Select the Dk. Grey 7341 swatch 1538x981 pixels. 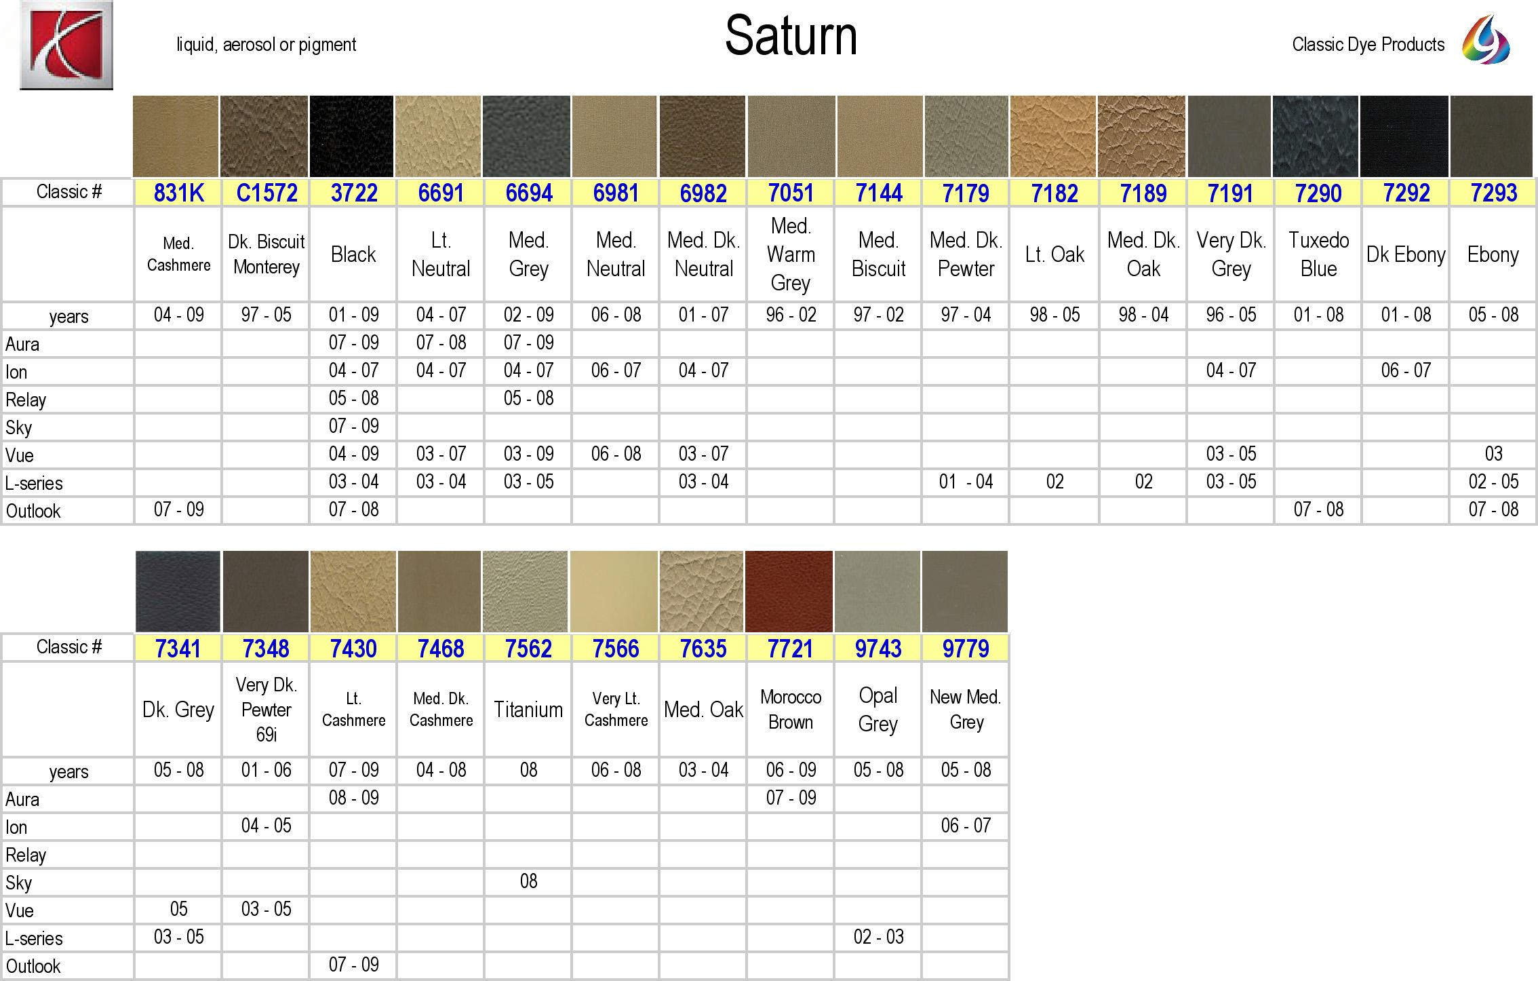178,592
